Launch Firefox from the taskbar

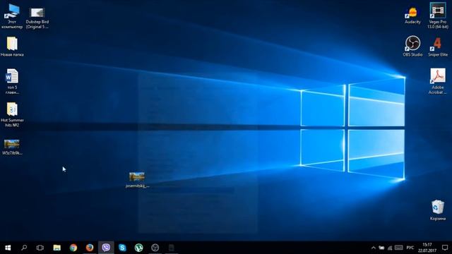click(x=90, y=248)
